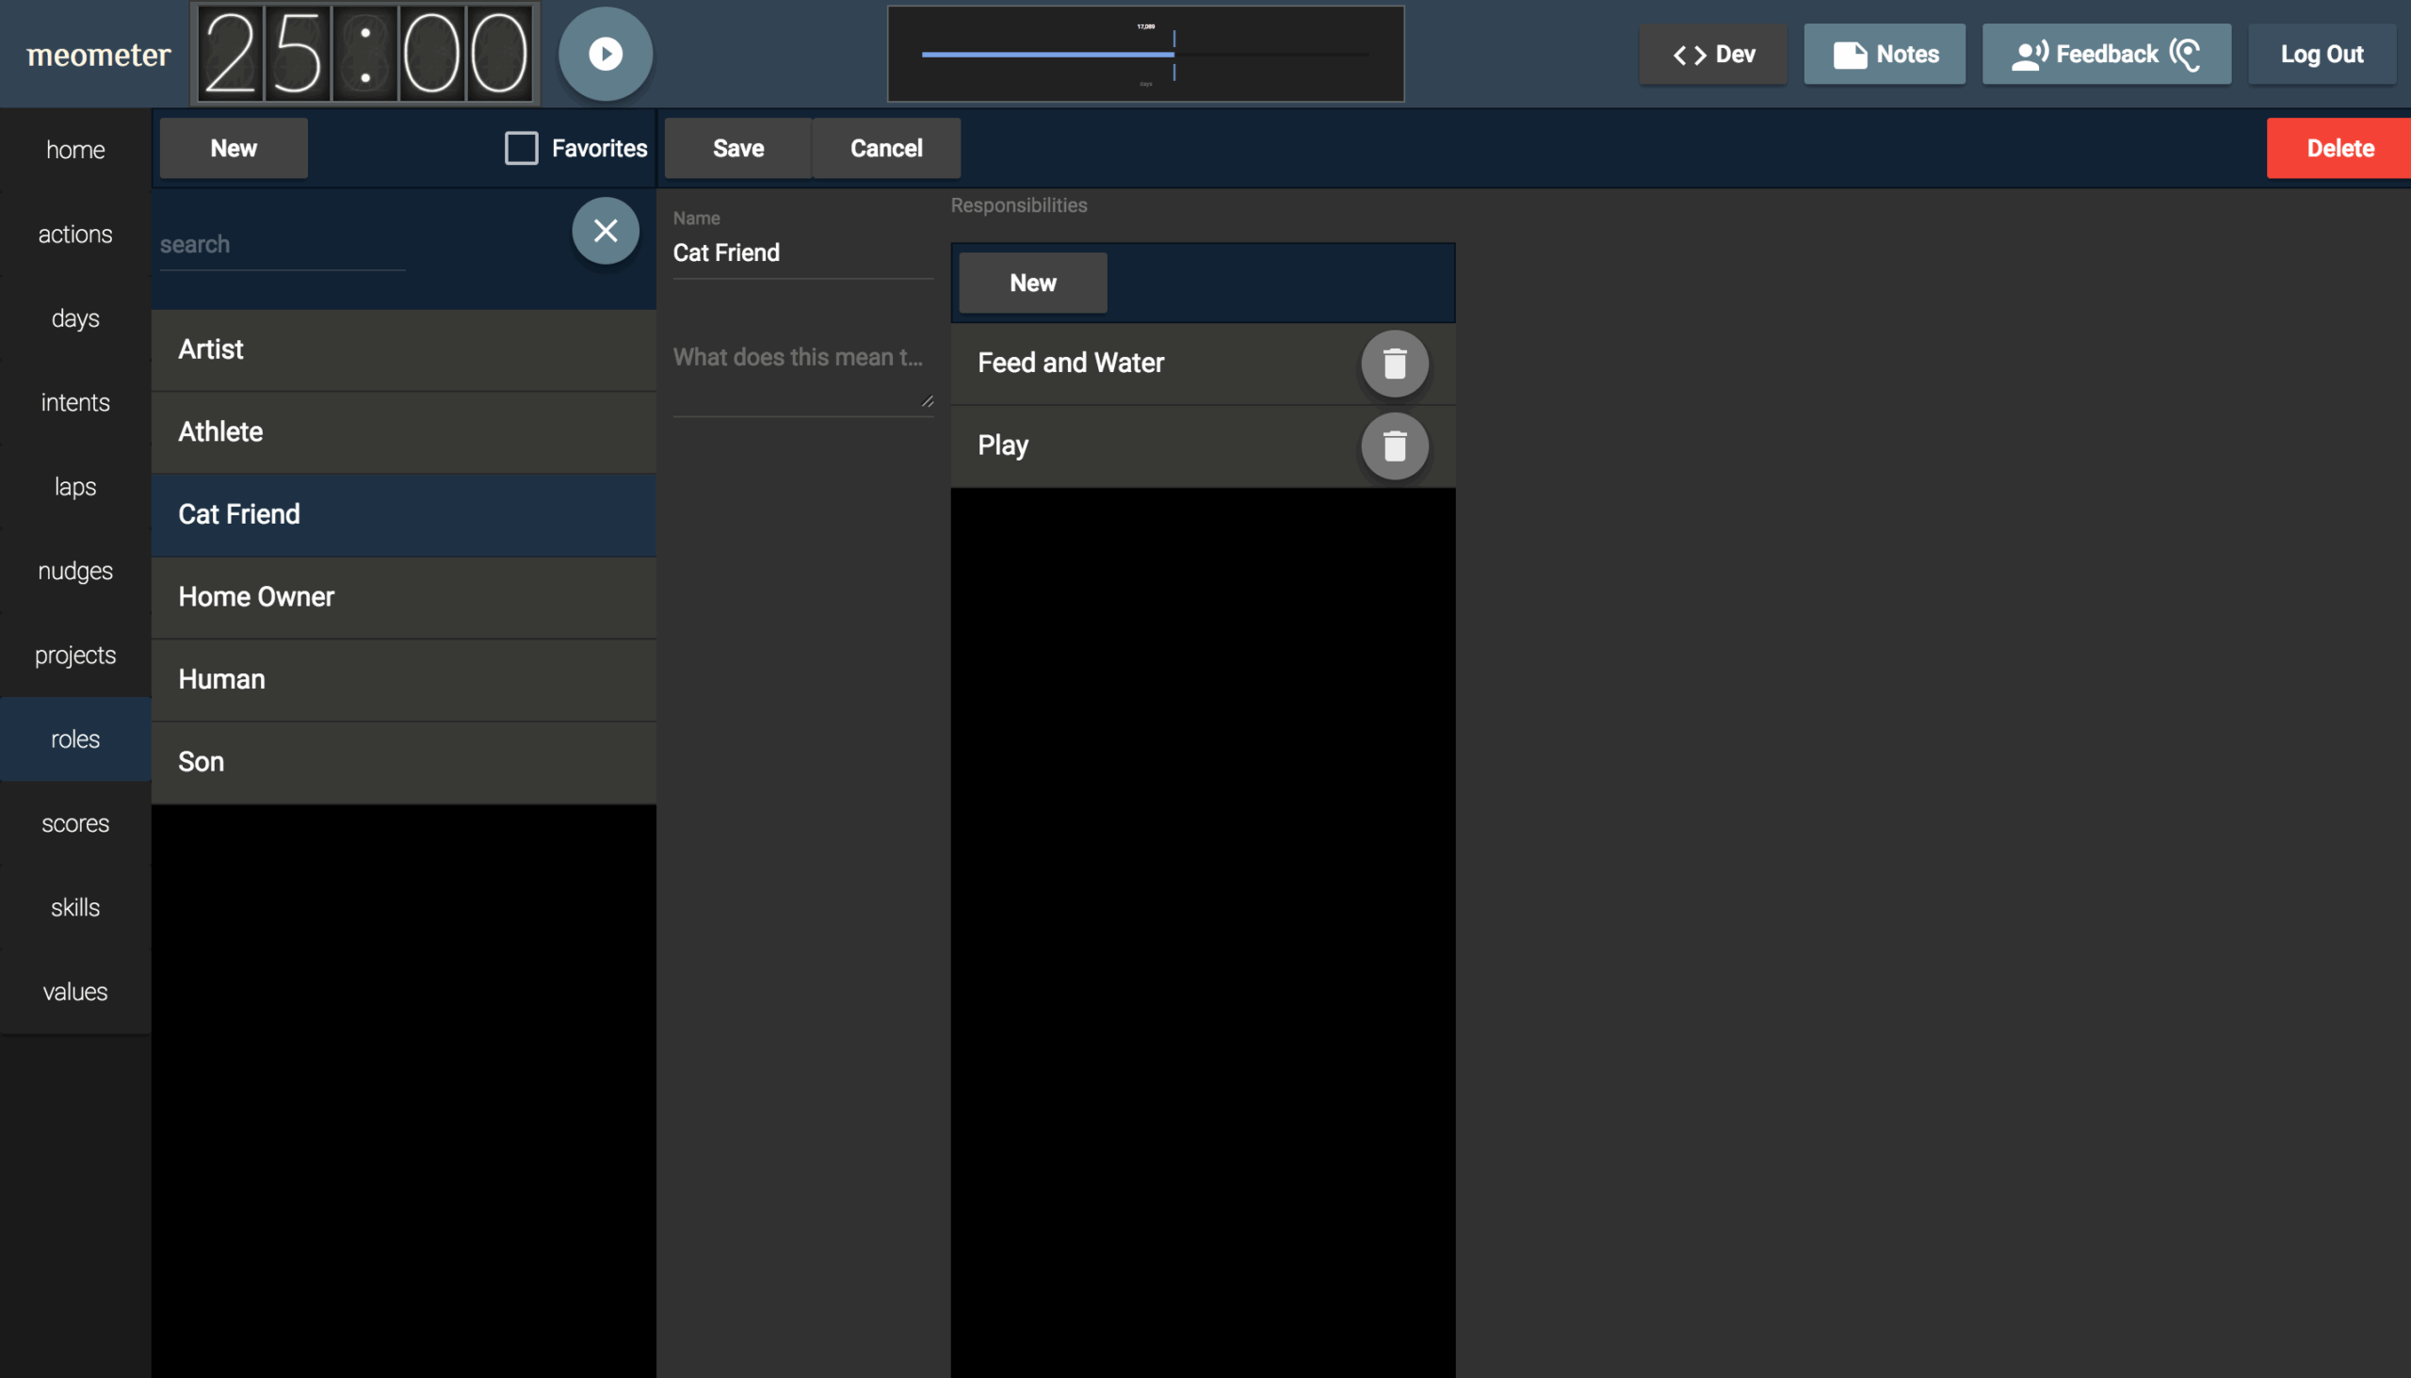
Task: Open the skills page in sidebar
Action: 74,908
